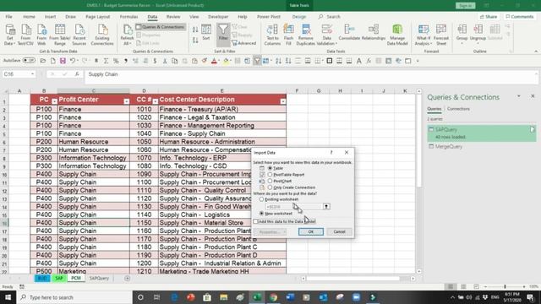Viewport: 541px width, 304px height.
Task: Open the Comments button
Action: (519, 17)
